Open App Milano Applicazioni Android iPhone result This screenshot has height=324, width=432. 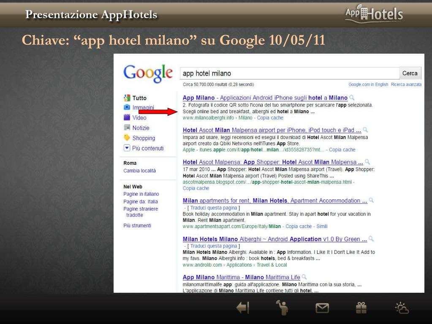click(x=265, y=98)
